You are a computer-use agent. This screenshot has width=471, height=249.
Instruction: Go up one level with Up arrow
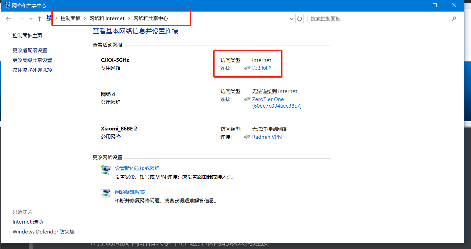coord(40,19)
